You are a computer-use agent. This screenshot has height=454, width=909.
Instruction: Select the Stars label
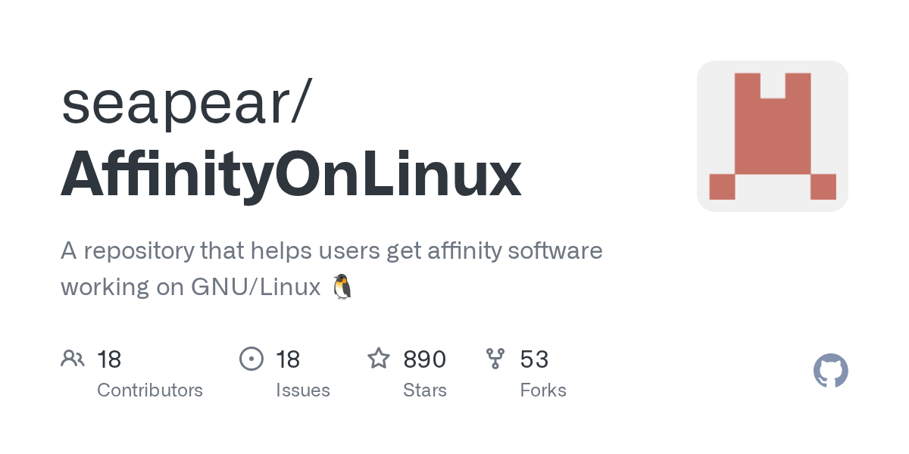click(425, 390)
